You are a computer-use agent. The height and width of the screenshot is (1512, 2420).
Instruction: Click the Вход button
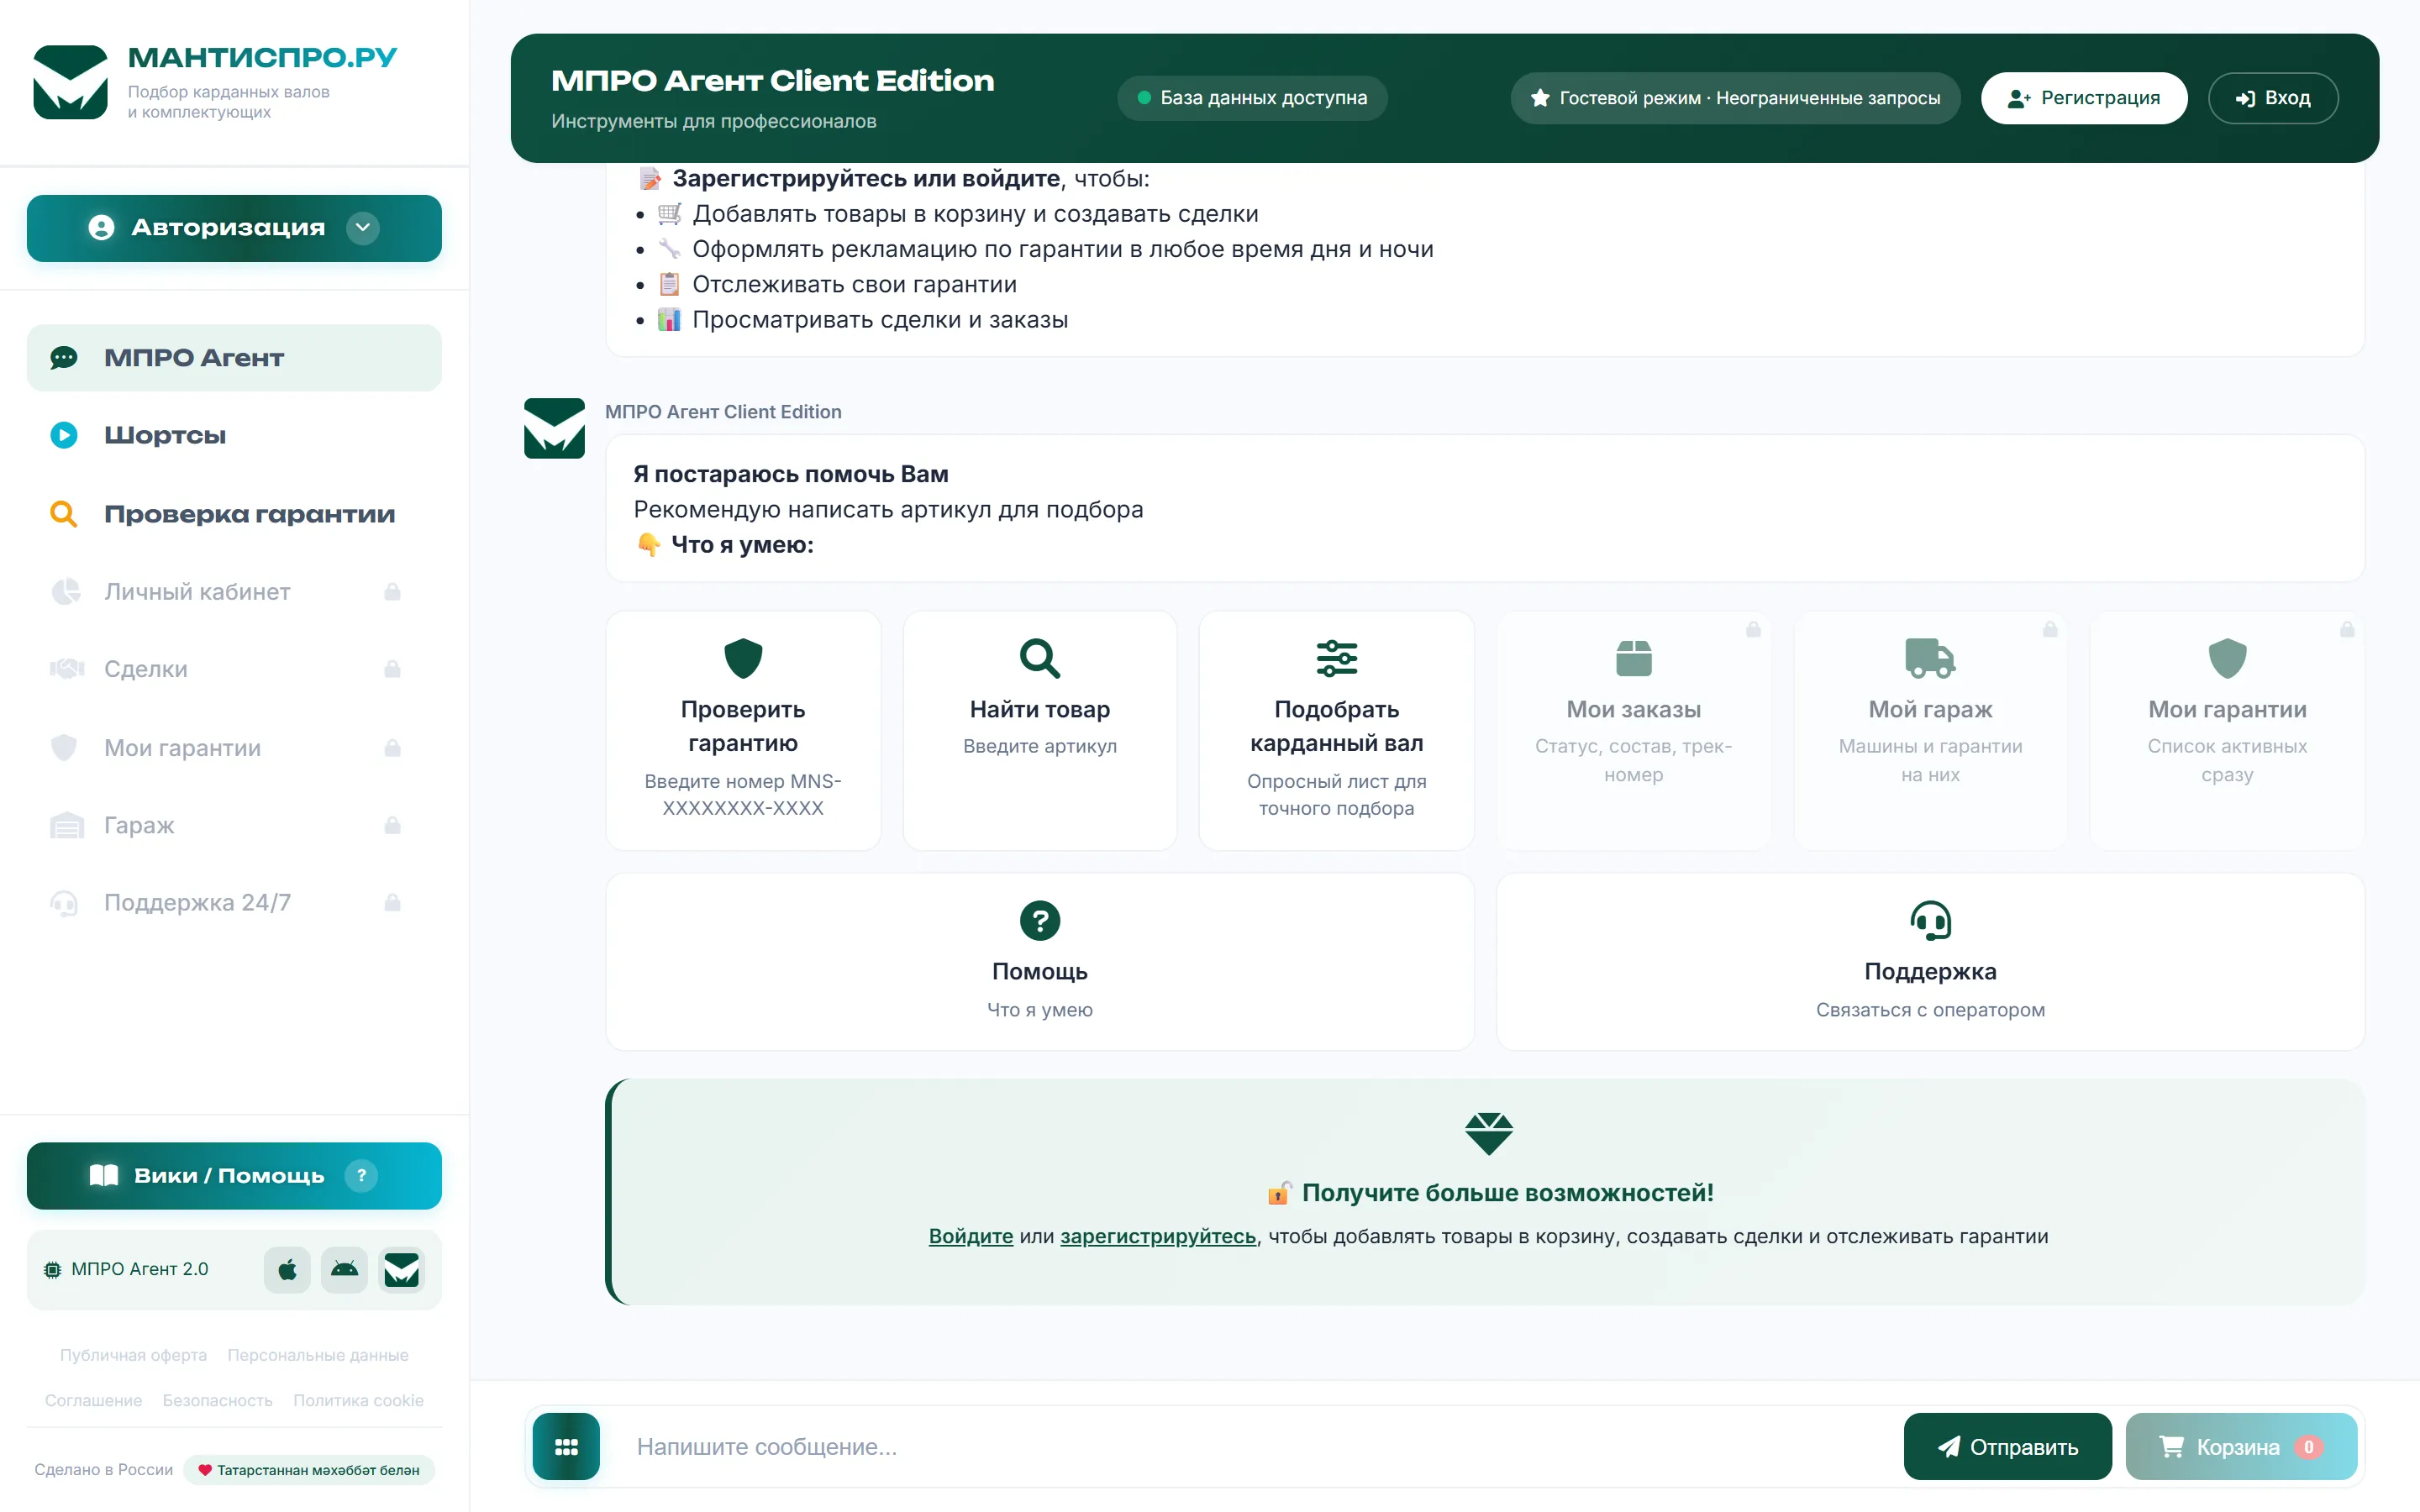(x=2272, y=98)
